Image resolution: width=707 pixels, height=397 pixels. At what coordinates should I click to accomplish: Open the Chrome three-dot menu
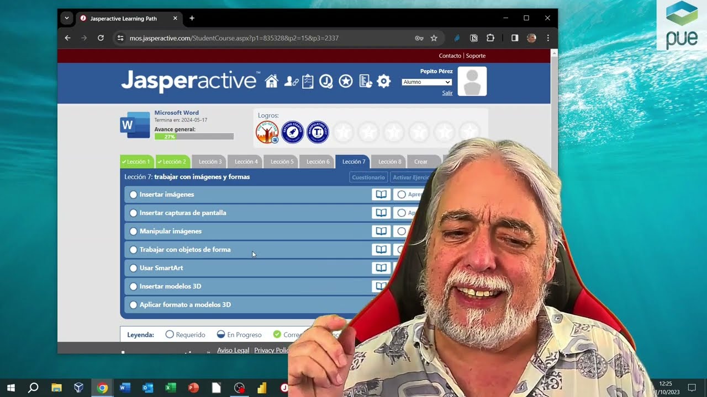click(x=548, y=38)
